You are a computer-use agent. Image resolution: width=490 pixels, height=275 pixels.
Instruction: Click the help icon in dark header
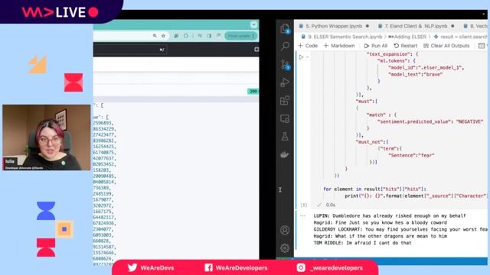(x=256, y=50)
